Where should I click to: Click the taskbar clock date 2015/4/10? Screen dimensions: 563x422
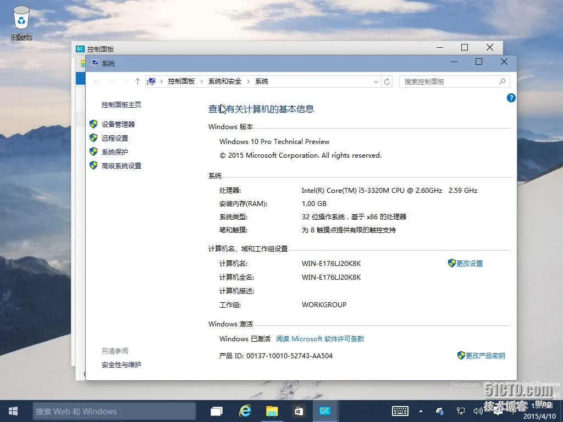(x=539, y=417)
